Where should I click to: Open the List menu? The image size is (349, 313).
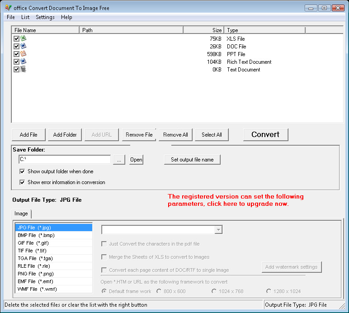[25, 17]
